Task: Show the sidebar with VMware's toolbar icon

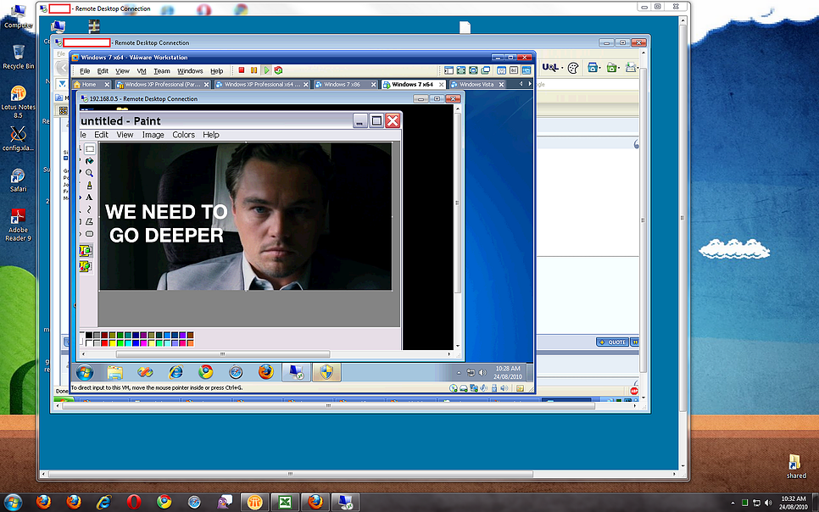Action: (448, 70)
